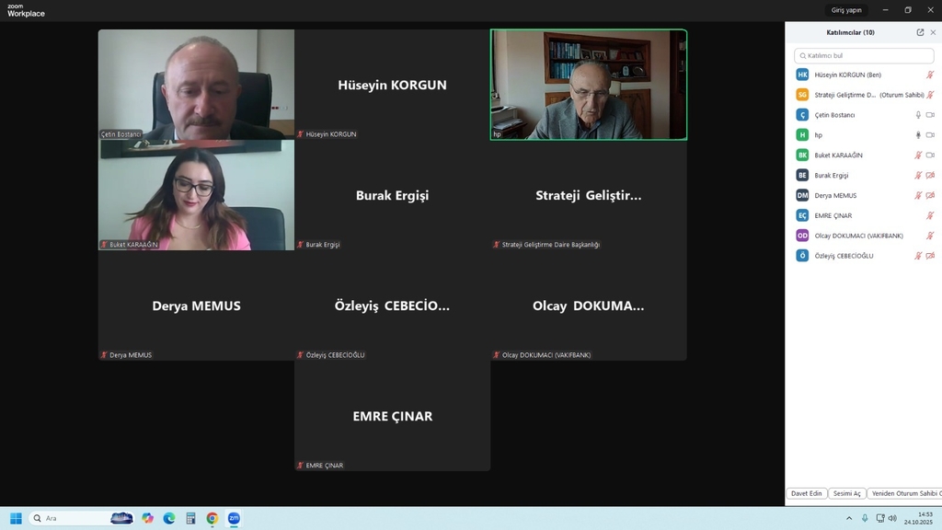The height and width of the screenshot is (530, 942).
Task: Open Google Chrome from the taskbar
Action: (x=213, y=518)
